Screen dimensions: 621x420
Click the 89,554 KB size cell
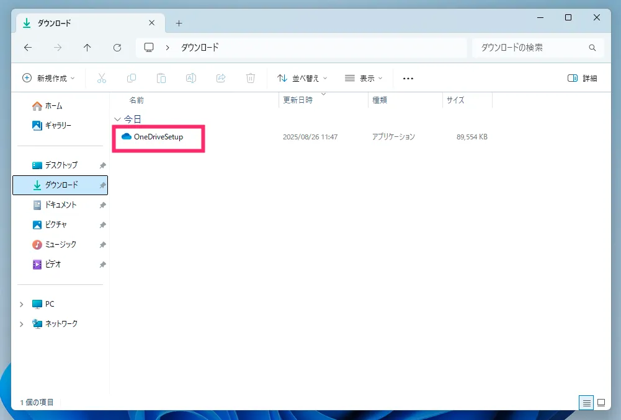coord(472,137)
